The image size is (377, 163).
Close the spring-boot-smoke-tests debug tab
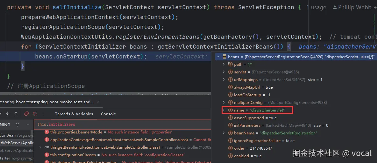click(98, 102)
